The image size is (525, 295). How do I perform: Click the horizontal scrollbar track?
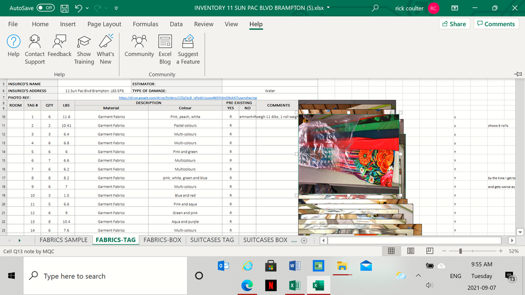pos(414,240)
